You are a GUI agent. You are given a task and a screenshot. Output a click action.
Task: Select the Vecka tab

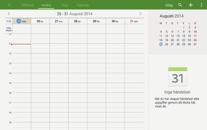(x=46, y=5)
